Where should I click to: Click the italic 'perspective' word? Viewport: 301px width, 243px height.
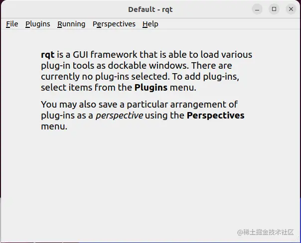[119, 116]
